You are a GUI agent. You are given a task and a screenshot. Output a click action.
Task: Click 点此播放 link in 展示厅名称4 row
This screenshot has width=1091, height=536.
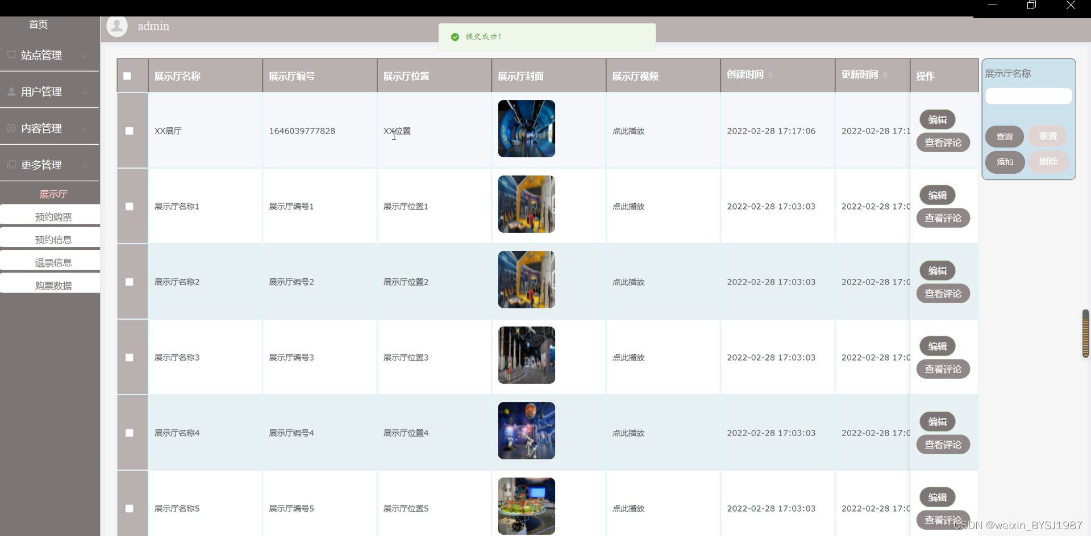click(x=628, y=433)
